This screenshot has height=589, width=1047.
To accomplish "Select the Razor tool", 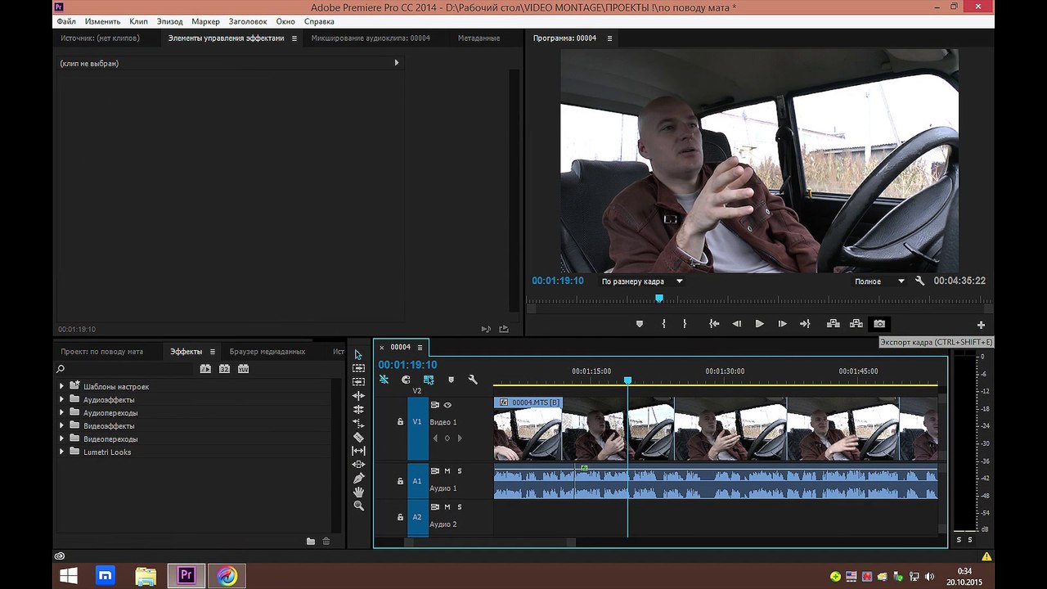I will (x=358, y=438).
